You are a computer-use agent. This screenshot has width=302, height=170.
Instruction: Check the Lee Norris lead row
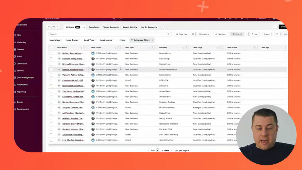point(51,97)
